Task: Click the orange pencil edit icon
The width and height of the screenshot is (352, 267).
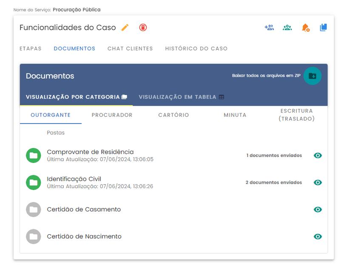Action: [x=125, y=28]
